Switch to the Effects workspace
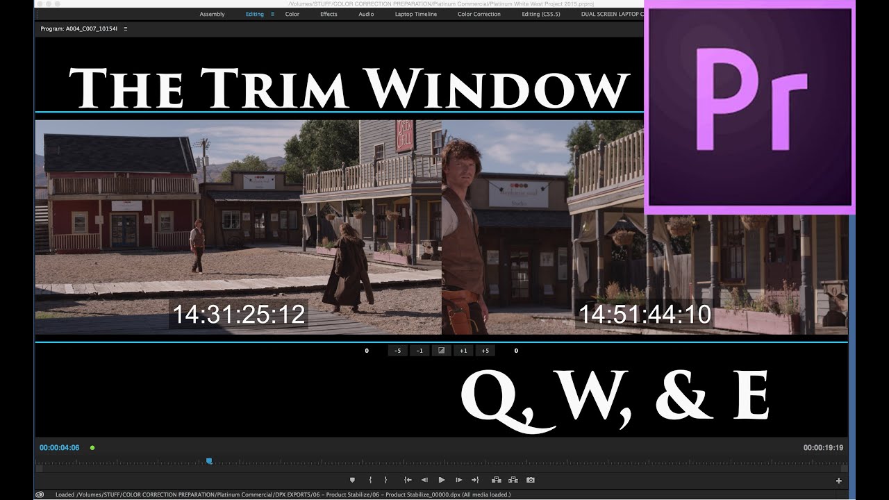Viewport: 889px width, 500px height. pos(329,14)
